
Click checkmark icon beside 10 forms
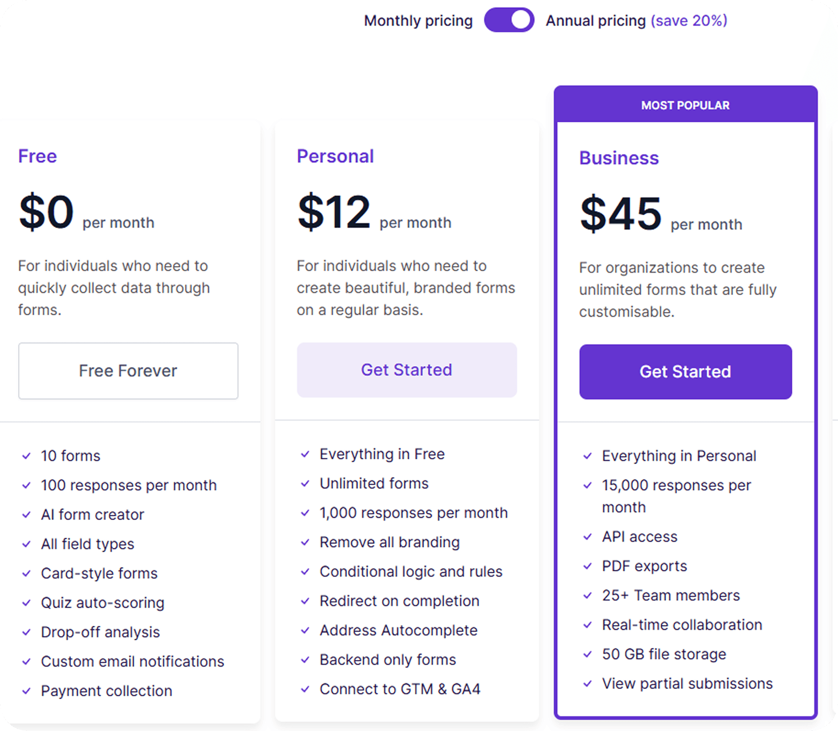[x=26, y=456]
